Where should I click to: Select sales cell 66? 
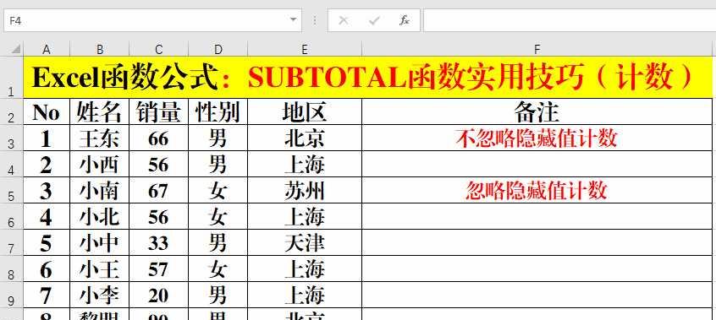point(159,138)
